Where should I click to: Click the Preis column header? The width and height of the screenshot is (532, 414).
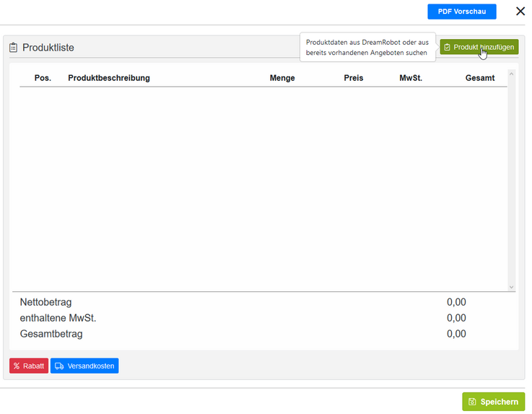(x=354, y=78)
